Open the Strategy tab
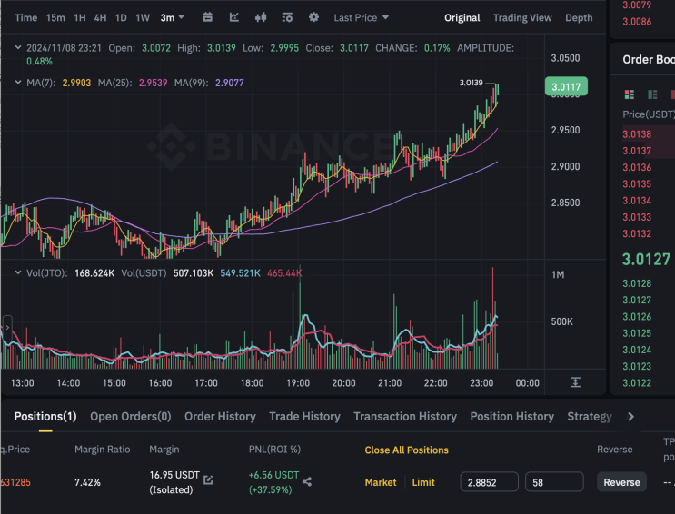The height and width of the screenshot is (514, 675). [x=590, y=416]
